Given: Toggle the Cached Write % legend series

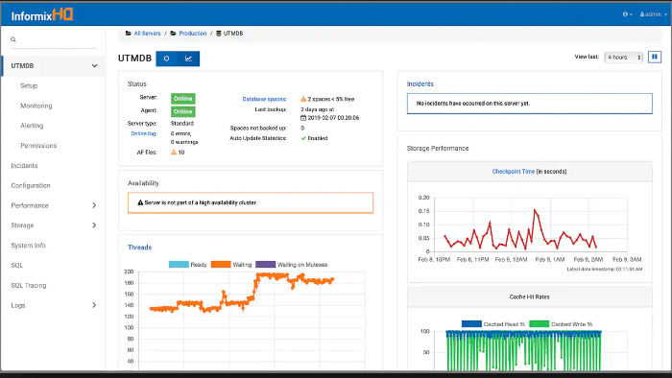Looking at the screenshot, I should click(561, 324).
